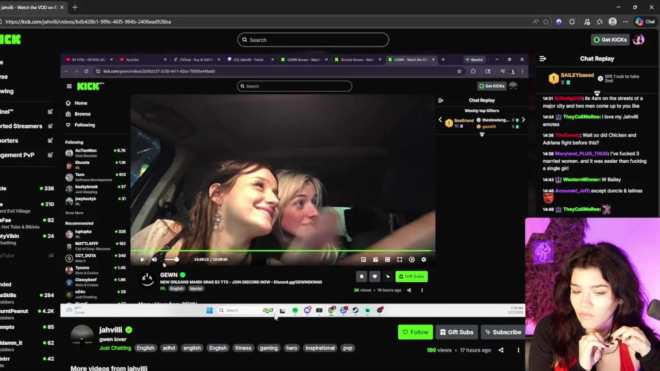The image size is (660, 371).
Task: Toggle theater mode in embedded player
Action: (388, 260)
